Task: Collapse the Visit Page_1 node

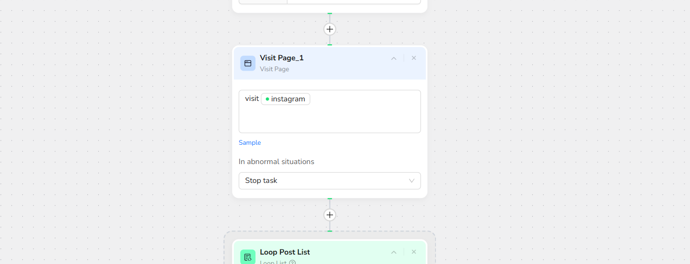Action: click(393, 58)
